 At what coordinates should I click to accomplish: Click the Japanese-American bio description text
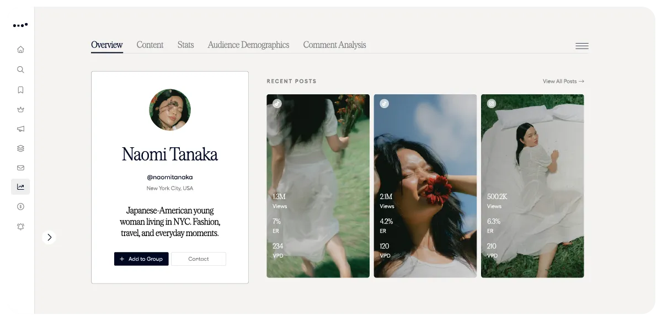tap(170, 222)
